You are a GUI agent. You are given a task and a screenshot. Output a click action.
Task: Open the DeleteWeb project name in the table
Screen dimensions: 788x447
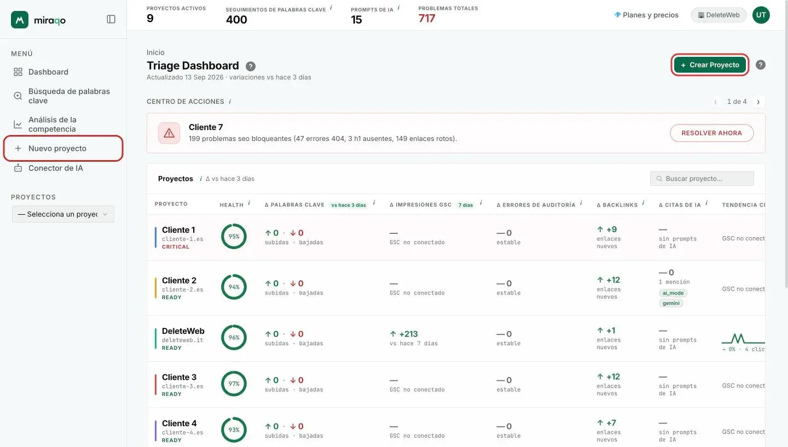click(x=183, y=331)
